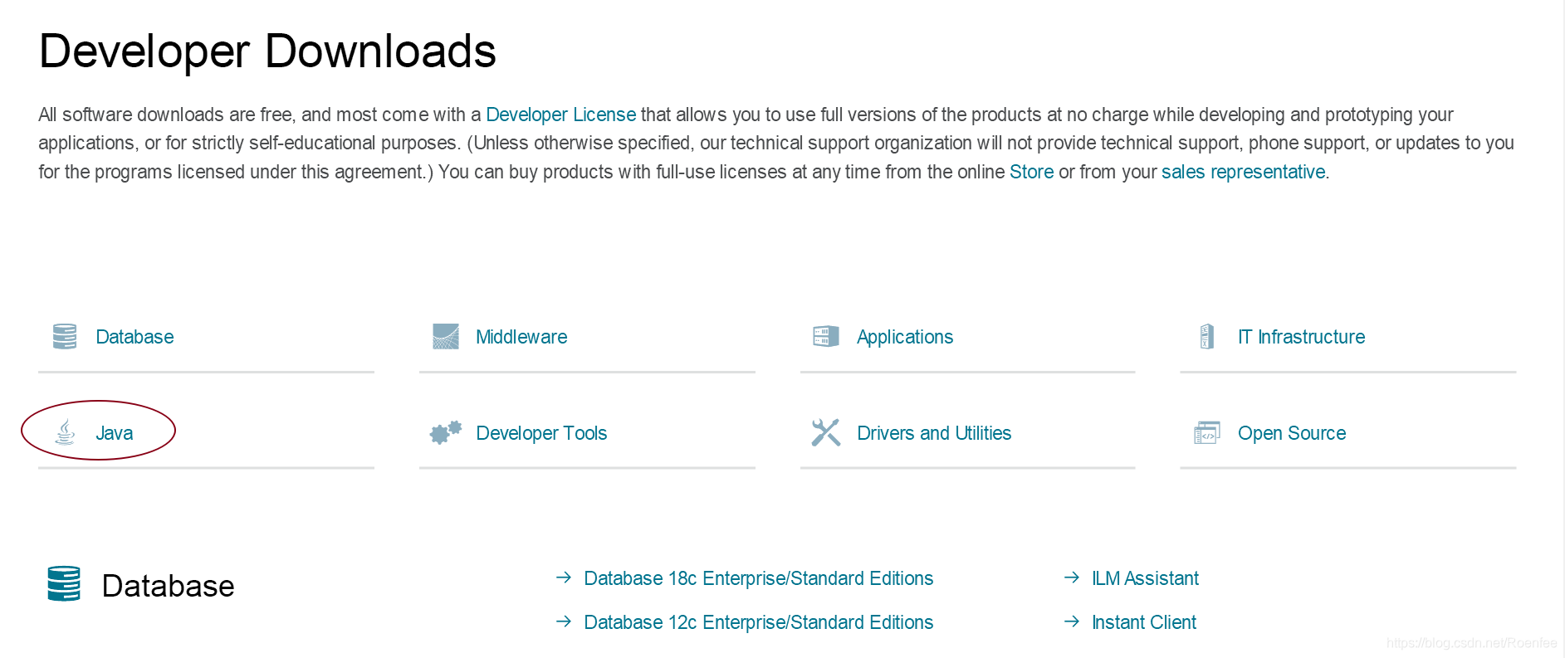Click the Developer Downloads page heading
This screenshot has height=658, width=1565.
point(267,51)
